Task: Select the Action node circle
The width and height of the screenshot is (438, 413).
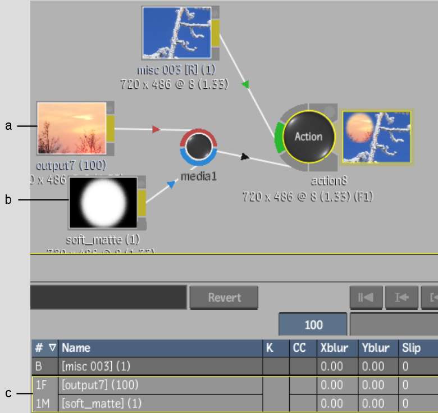Action: [308, 137]
